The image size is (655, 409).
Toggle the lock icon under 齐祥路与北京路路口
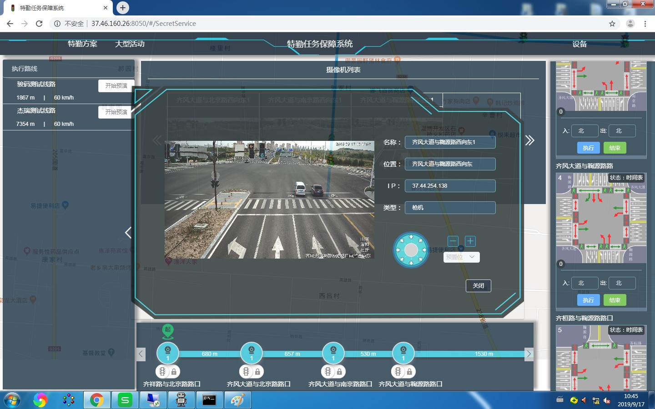(x=174, y=372)
